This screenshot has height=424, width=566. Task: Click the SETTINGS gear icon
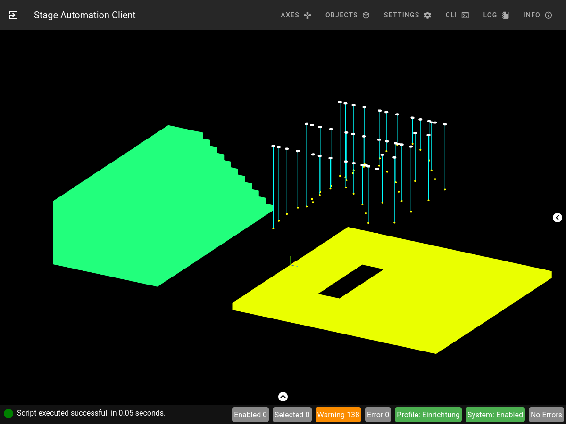427,15
